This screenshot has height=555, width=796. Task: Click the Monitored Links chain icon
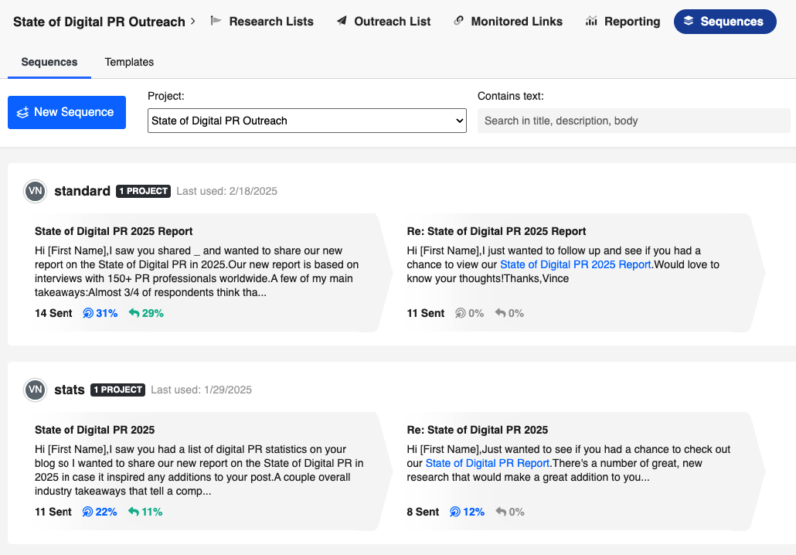coord(458,22)
